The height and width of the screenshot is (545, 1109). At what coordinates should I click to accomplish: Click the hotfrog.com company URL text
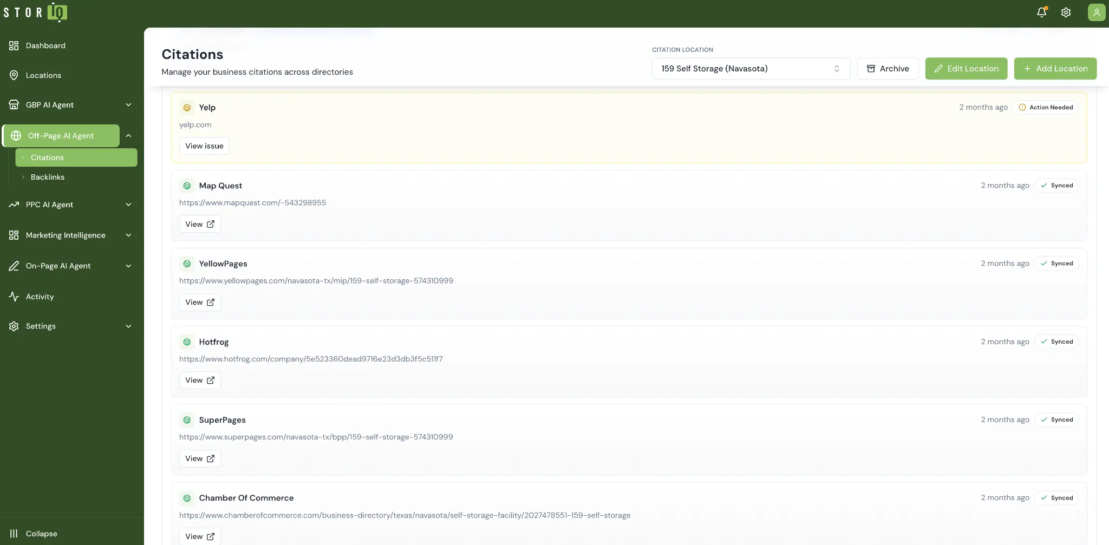click(x=311, y=359)
